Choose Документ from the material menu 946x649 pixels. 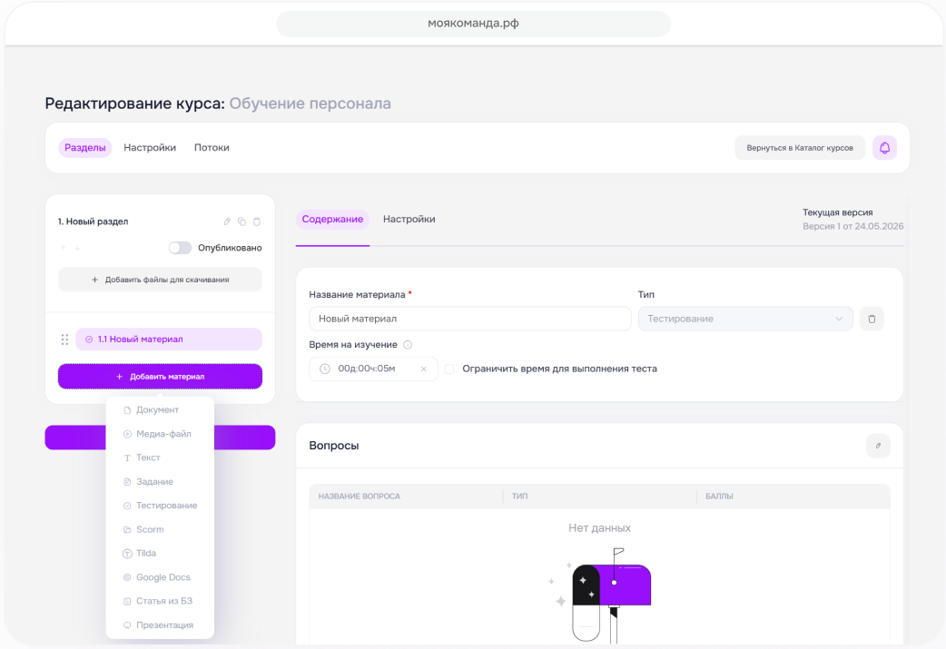[160, 409]
